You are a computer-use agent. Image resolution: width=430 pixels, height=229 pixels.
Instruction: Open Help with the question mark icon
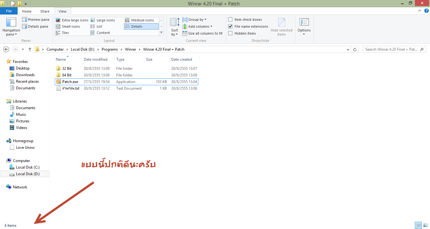426,11
